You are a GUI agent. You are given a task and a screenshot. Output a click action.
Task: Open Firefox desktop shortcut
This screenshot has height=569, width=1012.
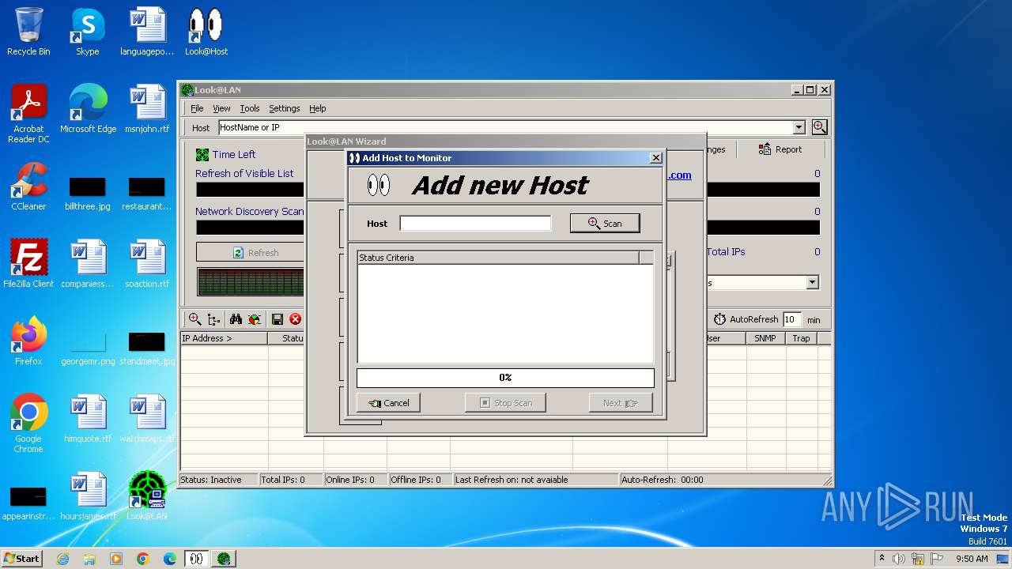click(28, 341)
